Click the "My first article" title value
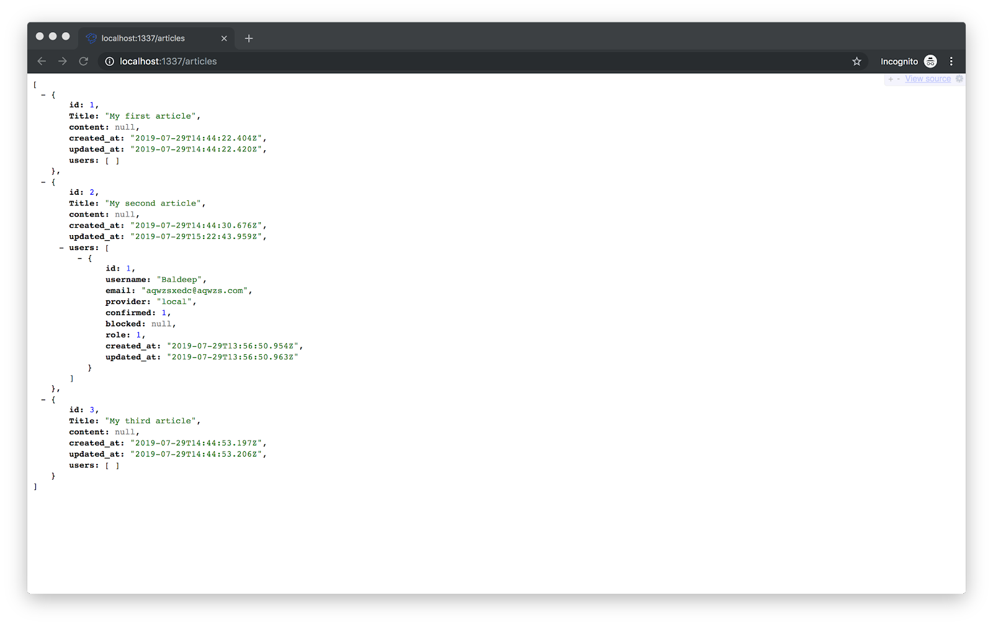Viewport: 993px width, 626px height. coord(151,116)
